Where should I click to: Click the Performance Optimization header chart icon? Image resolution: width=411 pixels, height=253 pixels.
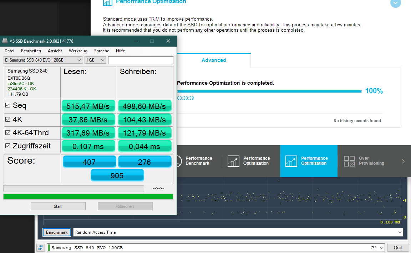(108, 2)
